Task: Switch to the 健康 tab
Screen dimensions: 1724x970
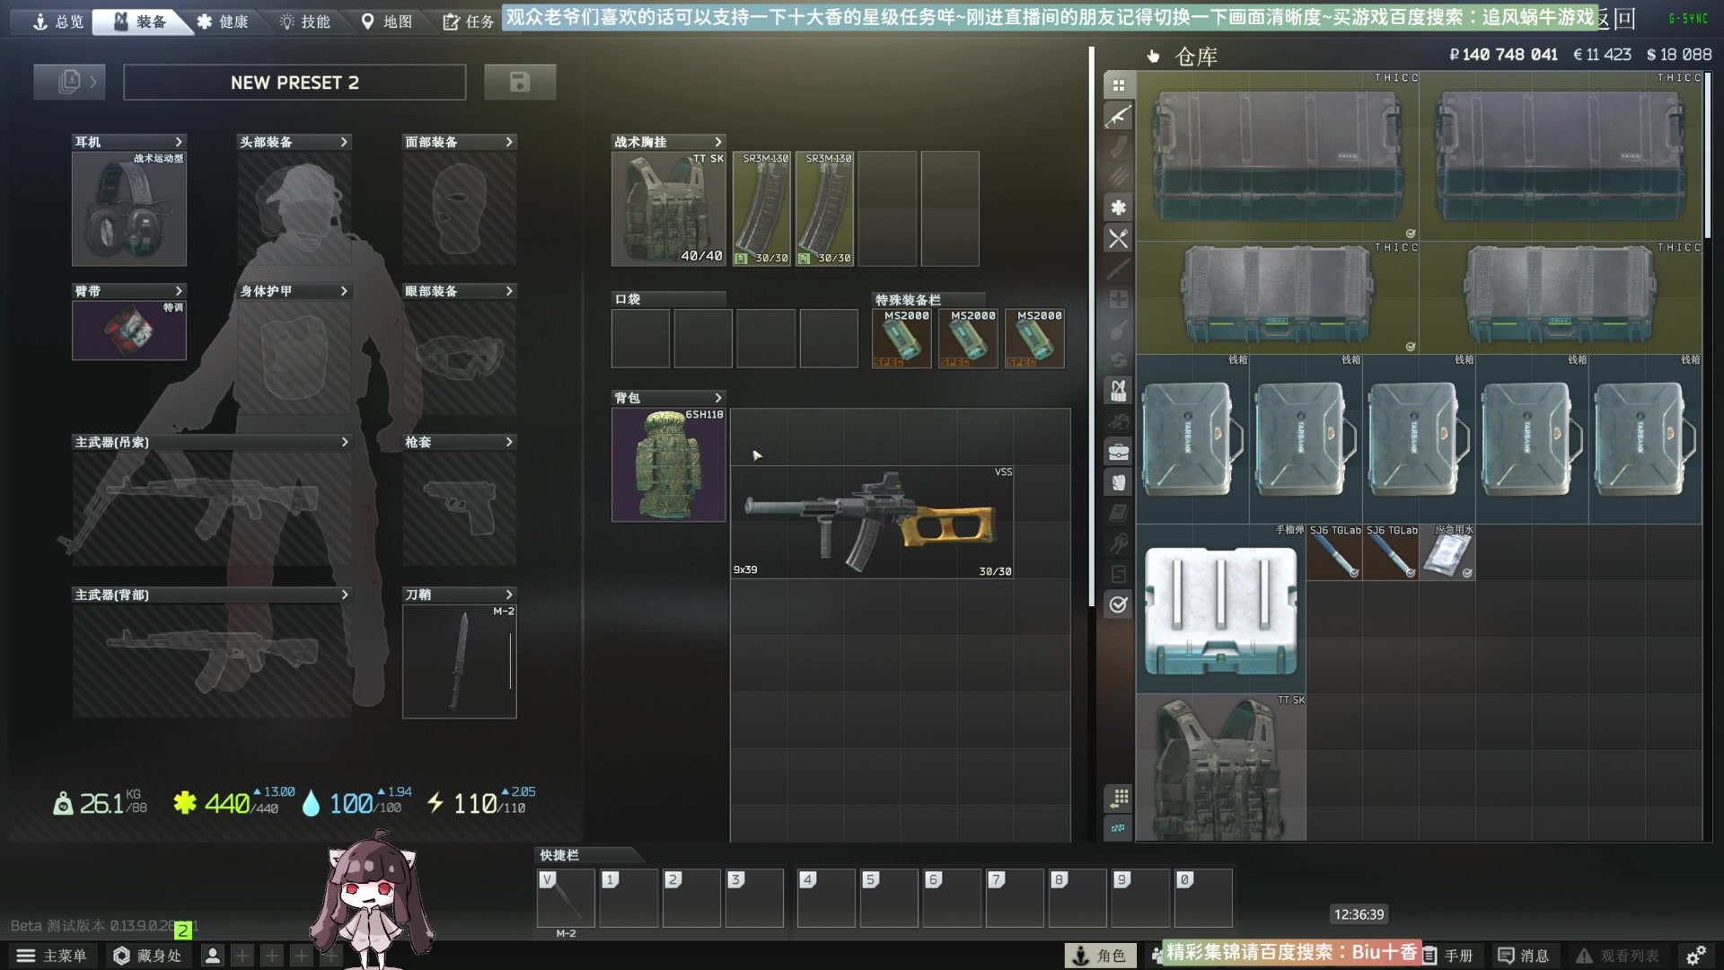Action: (x=223, y=22)
